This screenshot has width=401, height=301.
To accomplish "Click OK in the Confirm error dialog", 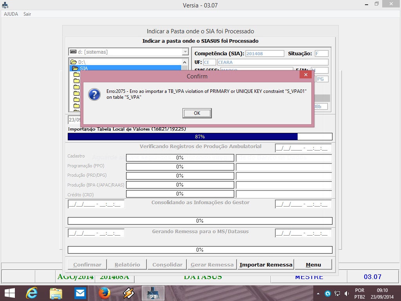I will click(x=197, y=113).
